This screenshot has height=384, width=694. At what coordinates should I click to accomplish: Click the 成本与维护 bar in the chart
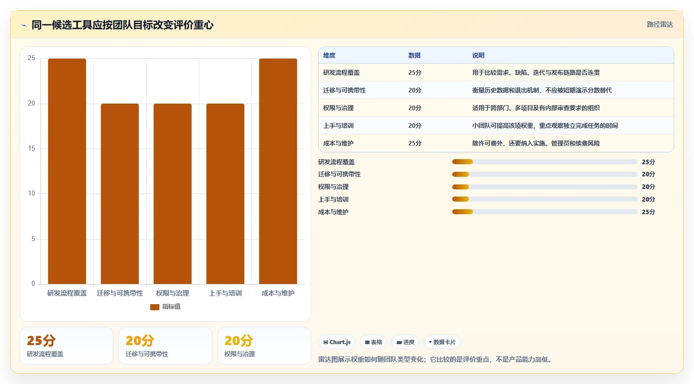click(278, 171)
